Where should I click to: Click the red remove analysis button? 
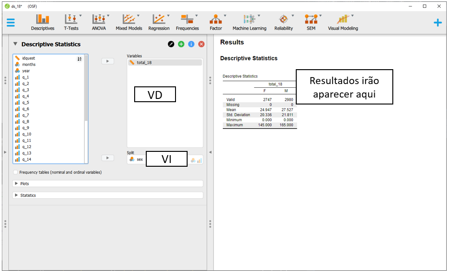[x=202, y=44]
